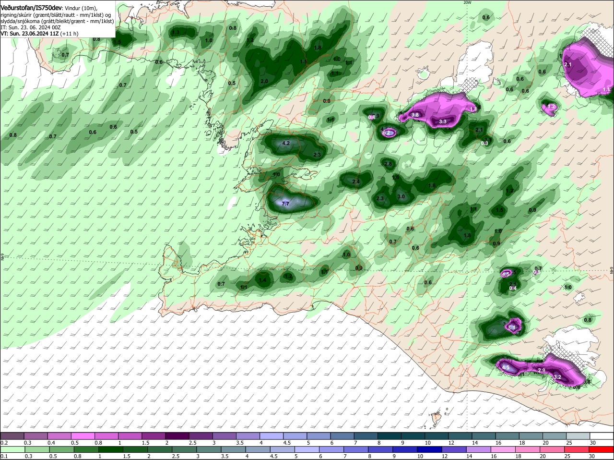Image resolution: width=614 pixels, height=460 pixels.
Task: Click the 0.1 label under the bottom legend row
Action: click(x=4, y=456)
